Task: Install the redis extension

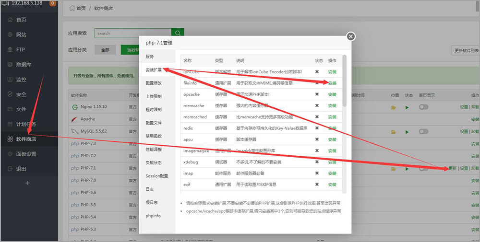Action: (332, 128)
